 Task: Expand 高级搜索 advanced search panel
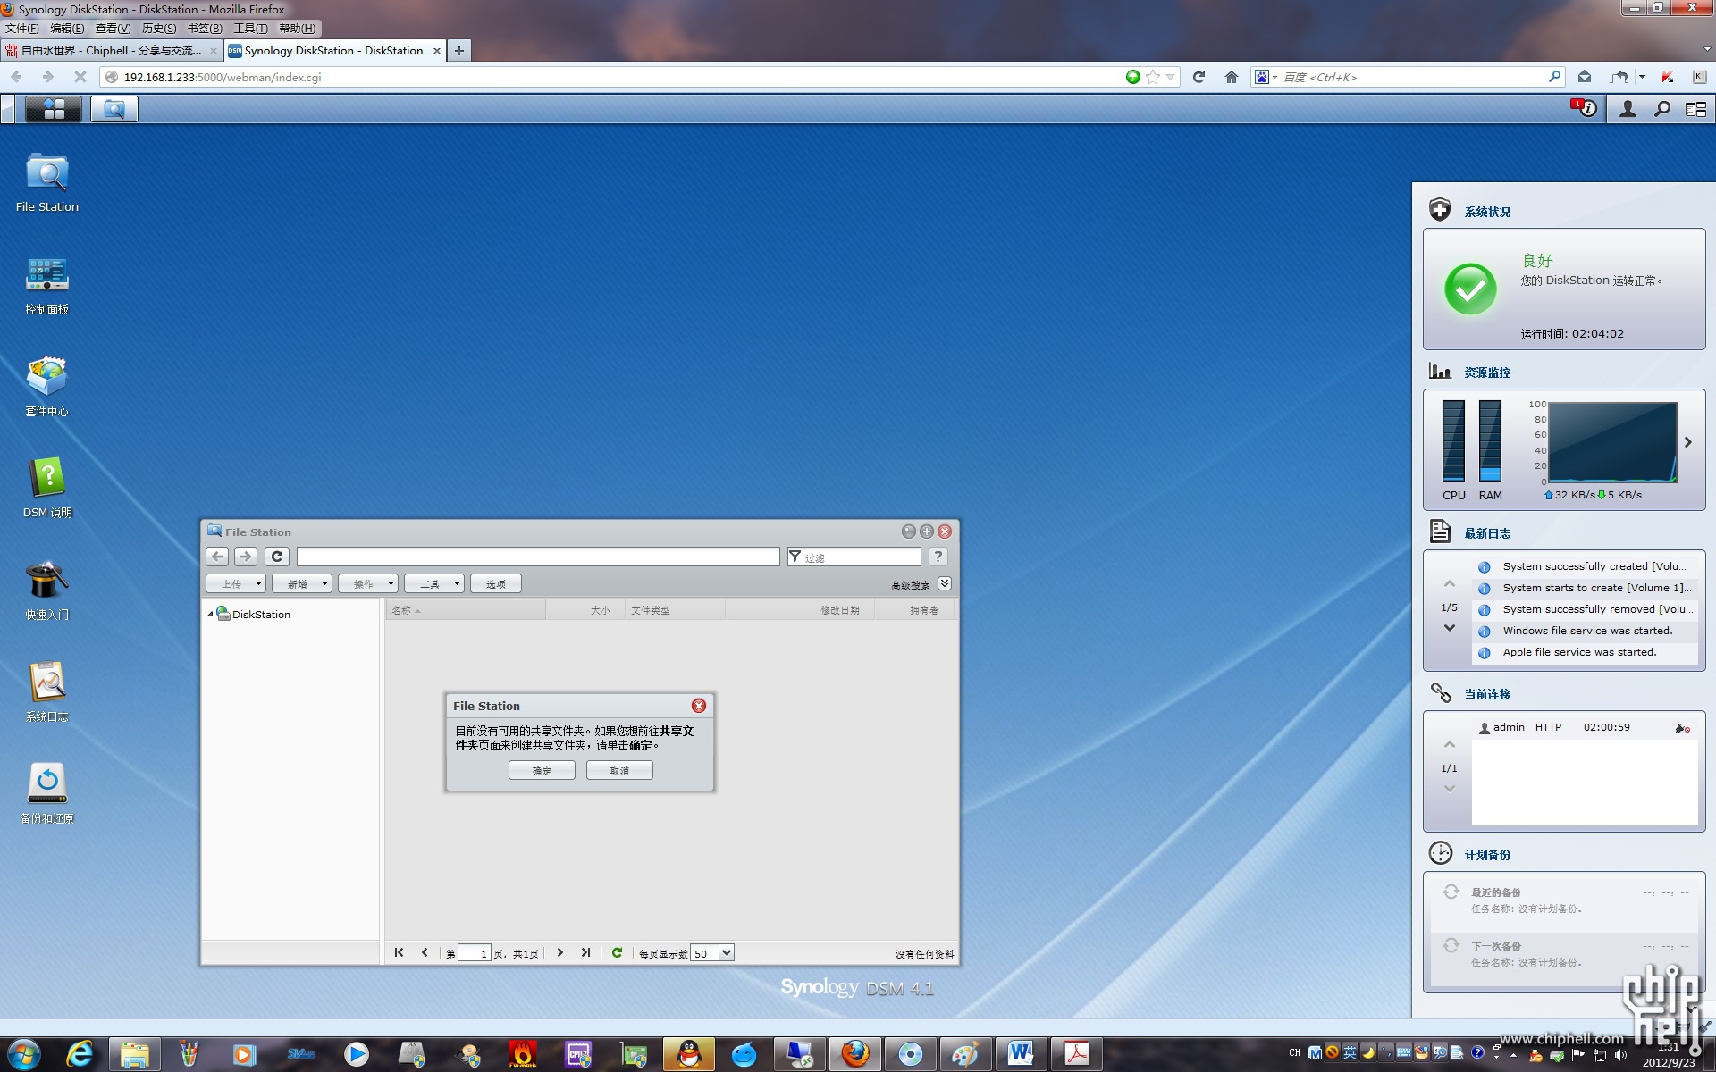(945, 583)
